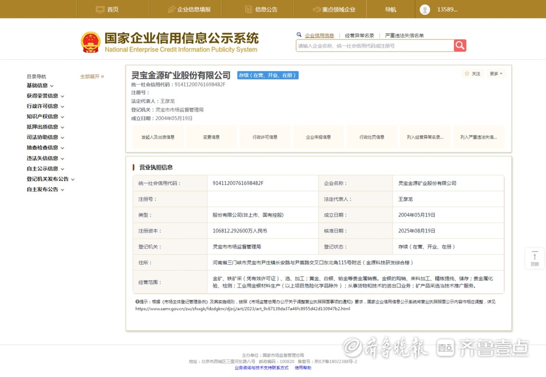Viewport: 546px width, 377px height.
Task: Expand the 自主发布公告 section
Action: tap(45, 190)
